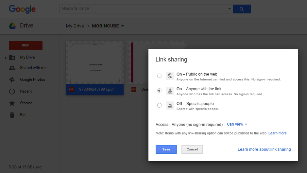The image size is (307, 173).
Task: Open Google Photos in the sidebar
Action: coord(32,79)
